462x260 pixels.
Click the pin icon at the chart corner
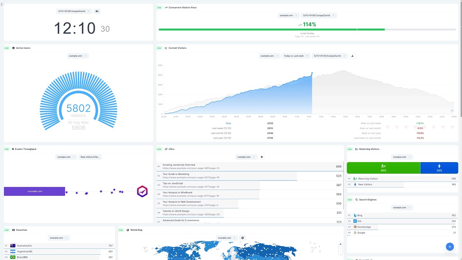click(x=452, y=111)
